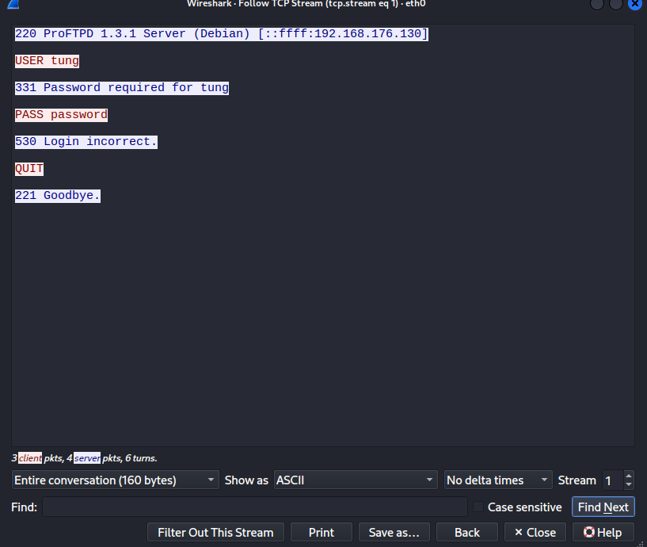Enable the Case sensitive checkbox
647x547 pixels.
[478, 507]
